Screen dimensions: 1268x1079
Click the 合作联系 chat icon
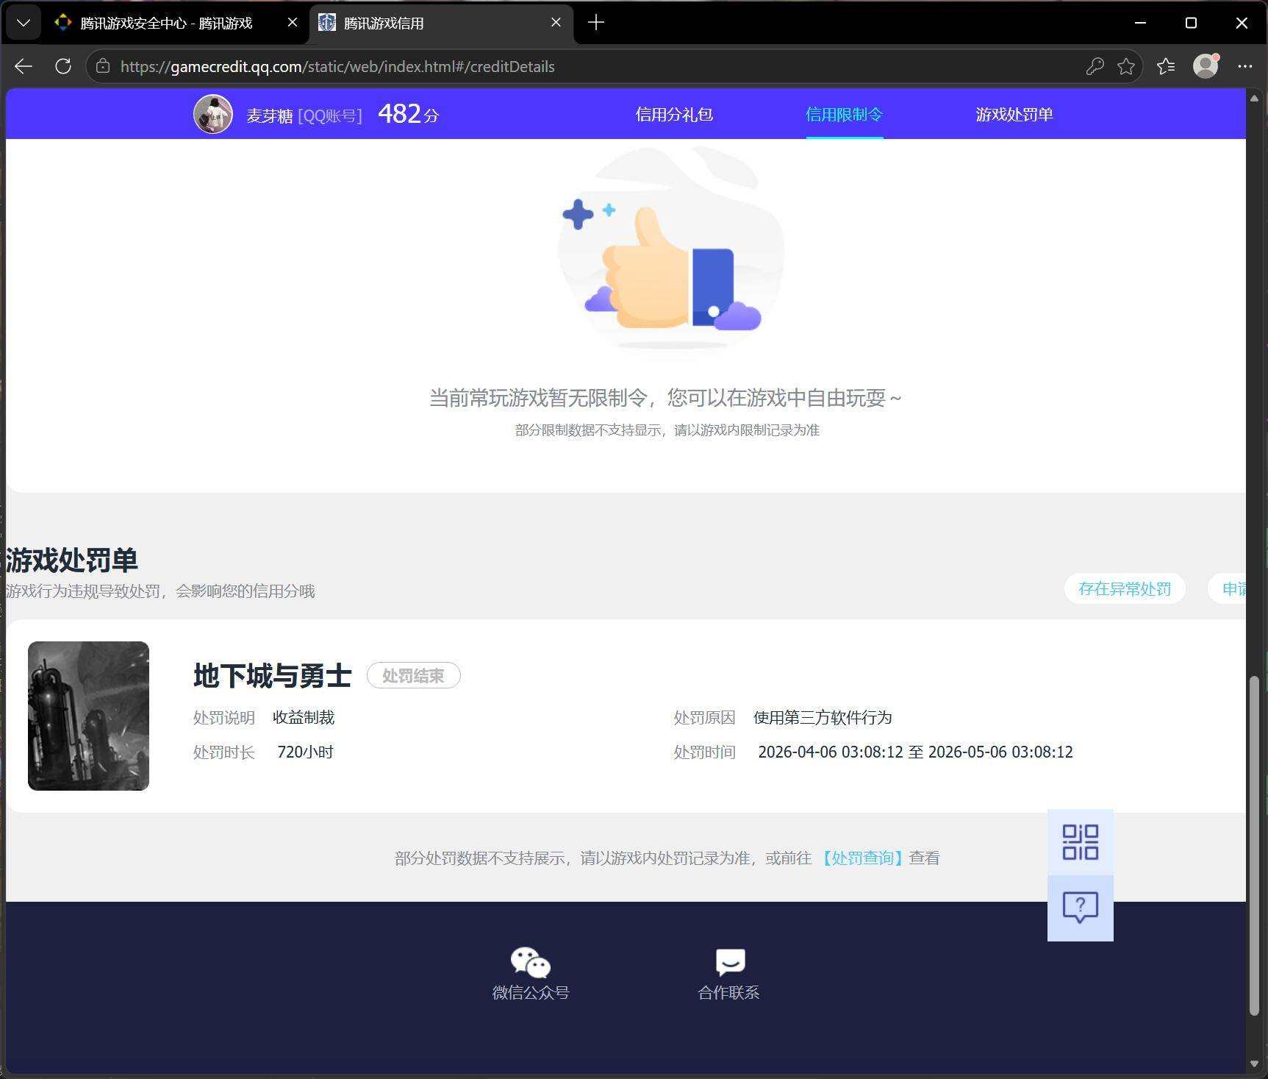click(730, 962)
